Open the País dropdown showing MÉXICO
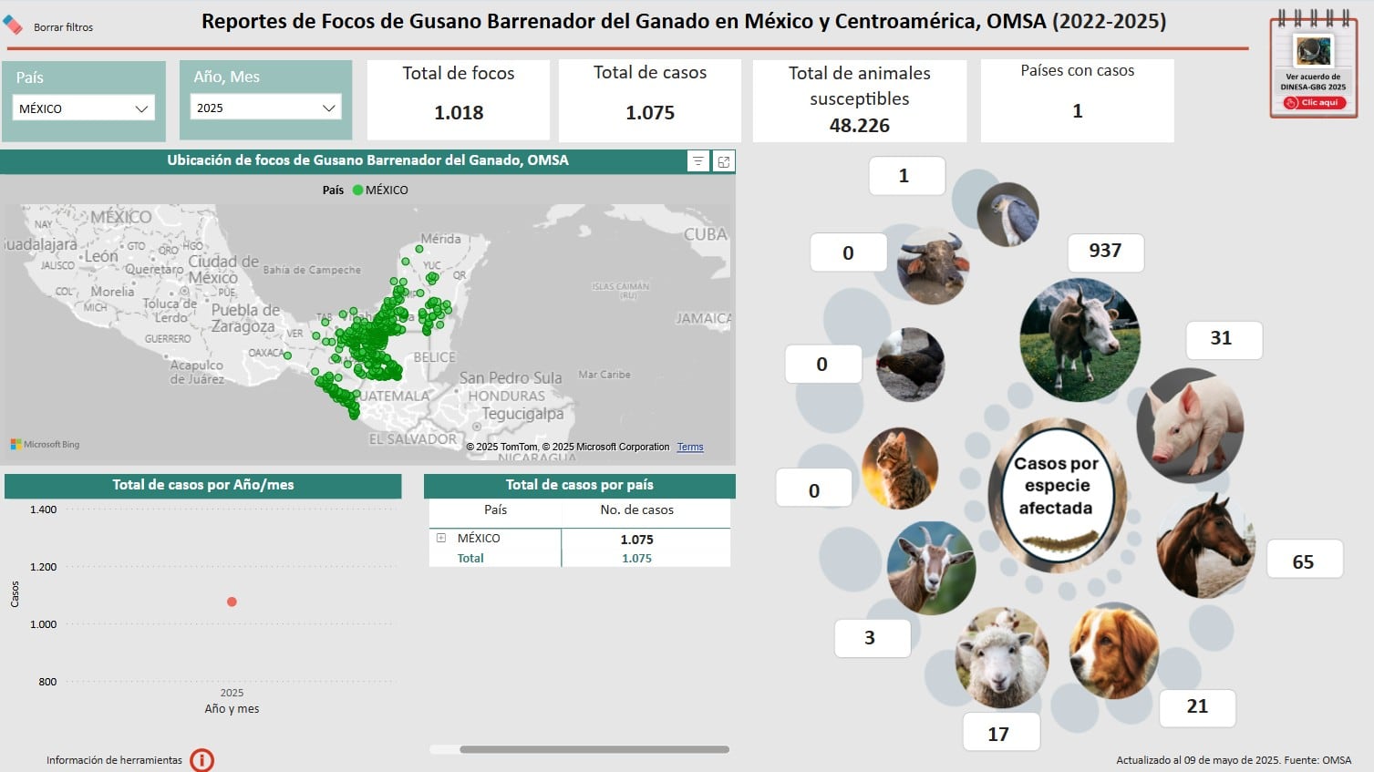The width and height of the screenshot is (1374, 772). coord(83,108)
